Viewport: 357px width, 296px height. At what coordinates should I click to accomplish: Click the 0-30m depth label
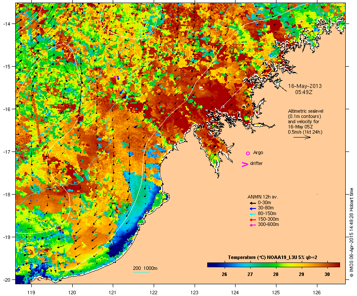tap(264, 203)
